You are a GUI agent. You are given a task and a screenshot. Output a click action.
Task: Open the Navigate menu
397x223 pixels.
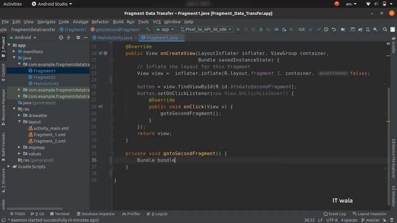click(47, 22)
